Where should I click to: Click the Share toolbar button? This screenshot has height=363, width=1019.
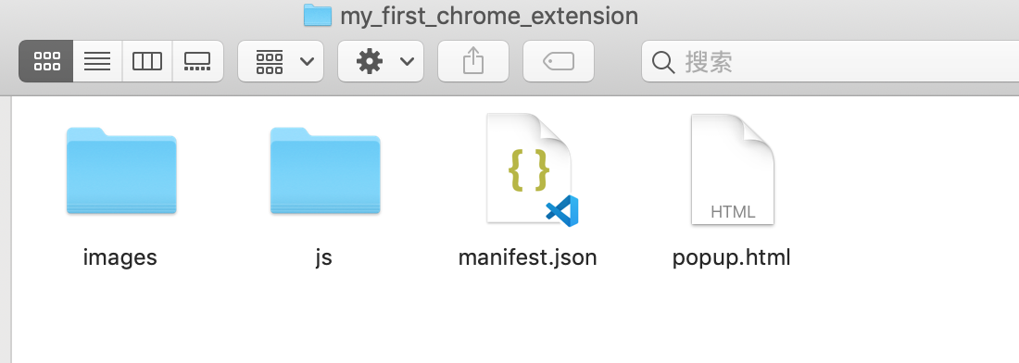473,61
